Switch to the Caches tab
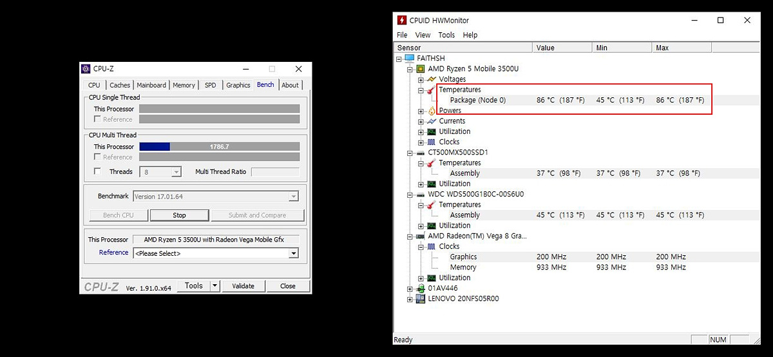The width and height of the screenshot is (773, 357). (x=119, y=85)
